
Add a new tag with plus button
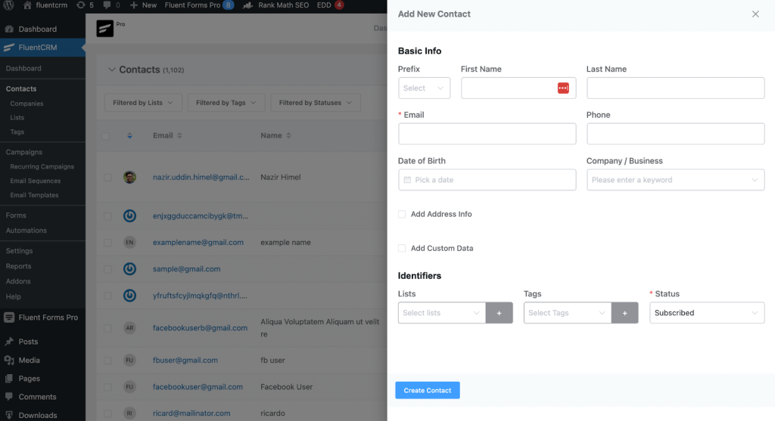[x=624, y=313]
